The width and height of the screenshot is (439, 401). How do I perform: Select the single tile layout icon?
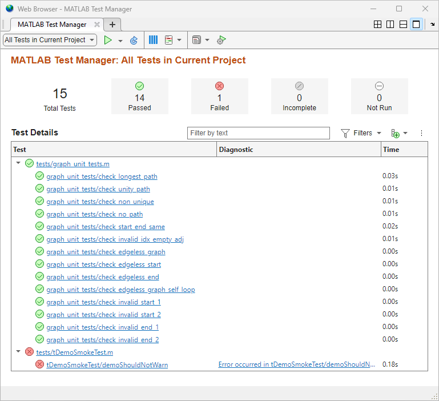coord(416,25)
